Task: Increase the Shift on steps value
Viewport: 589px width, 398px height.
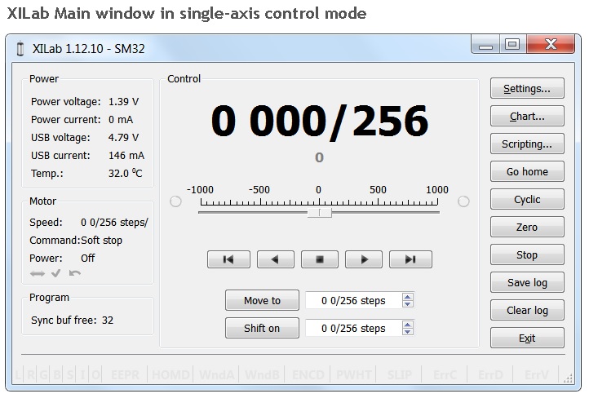Action: click(408, 325)
